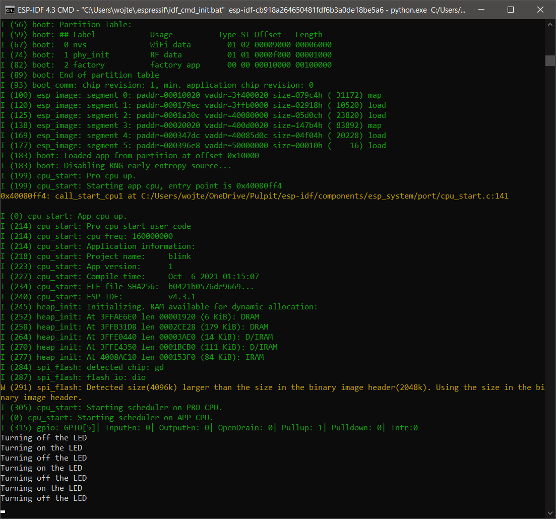Click the 'nvs' partition label row
Screen dimensions: 556x519
[166, 45]
